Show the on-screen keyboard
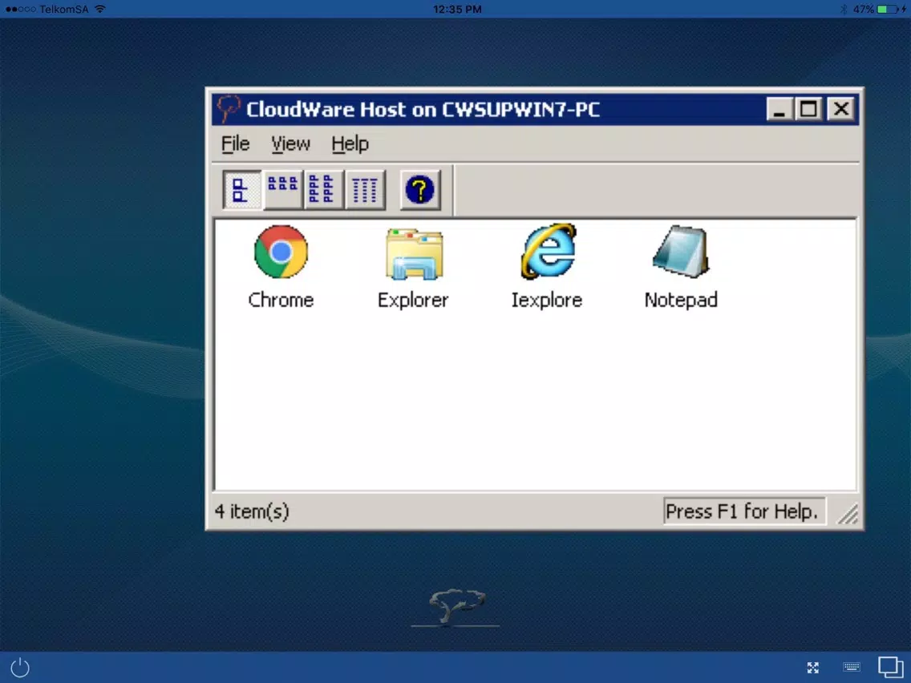The height and width of the screenshot is (683, 911). [x=851, y=667]
